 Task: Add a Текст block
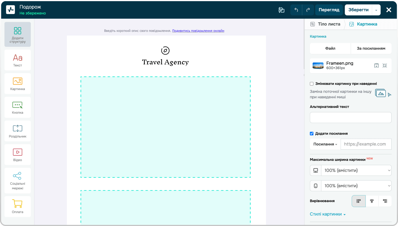point(17,60)
